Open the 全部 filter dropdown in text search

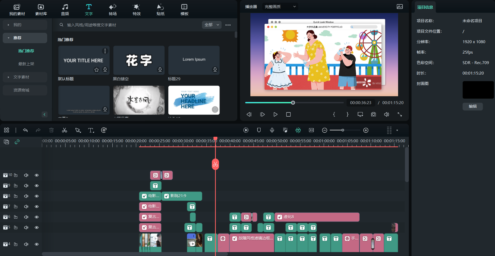211,25
